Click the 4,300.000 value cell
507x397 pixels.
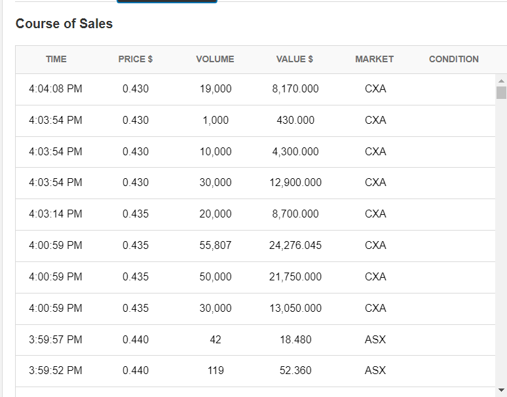[295, 151]
